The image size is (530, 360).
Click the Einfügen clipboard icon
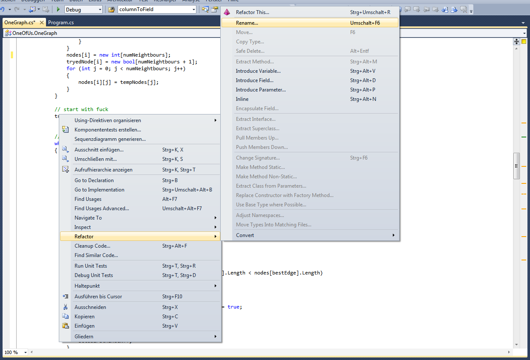pos(66,326)
